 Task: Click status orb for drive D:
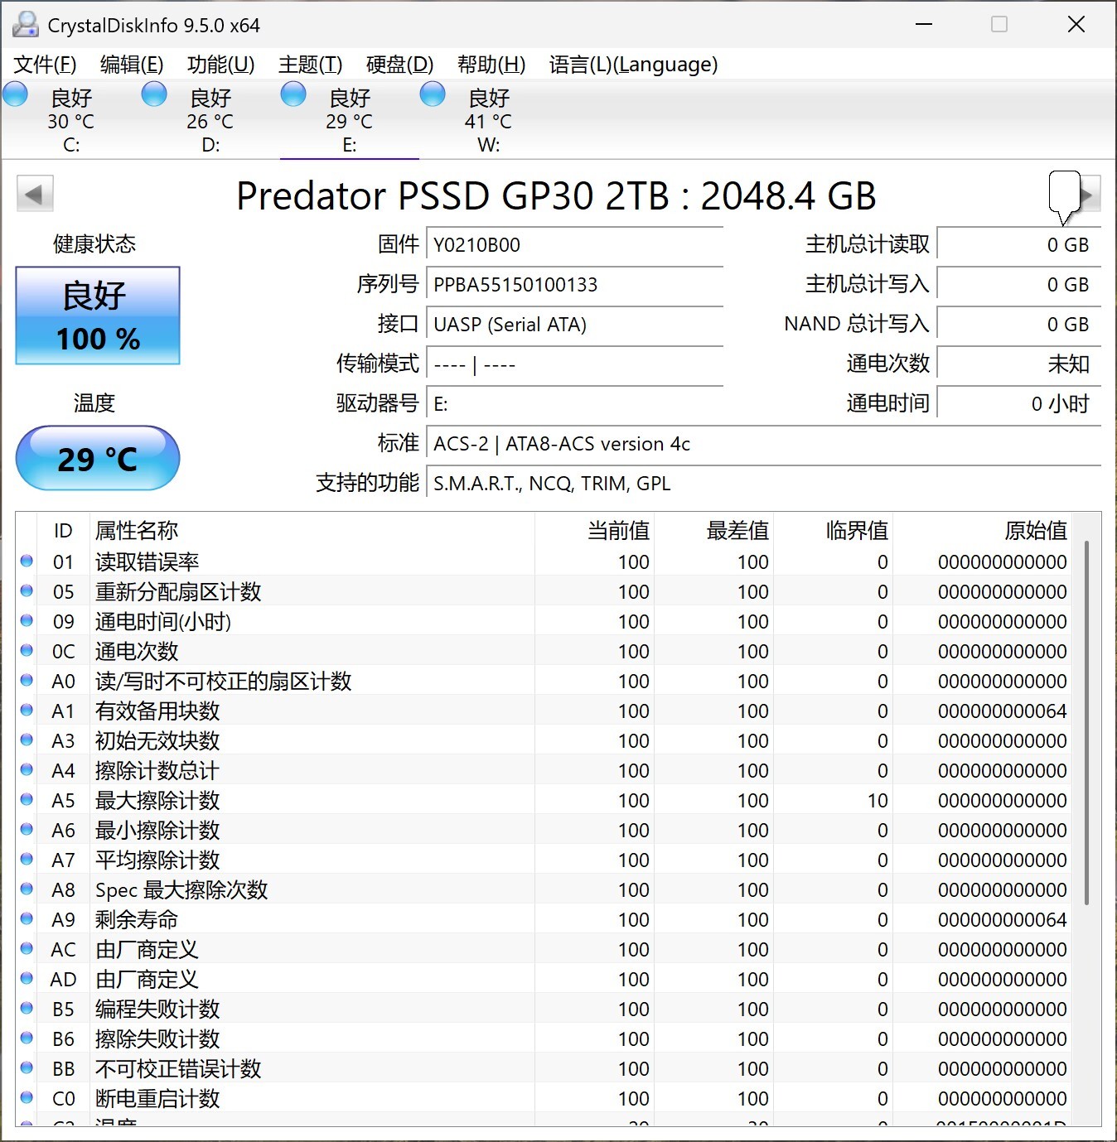click(154, 94)
